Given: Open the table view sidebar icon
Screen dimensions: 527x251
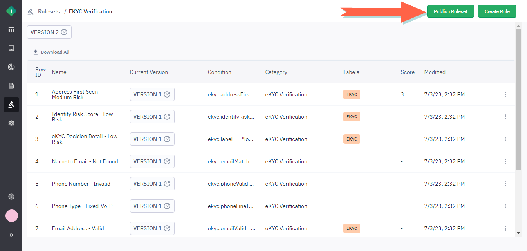Looking at the screenshot, I should (11, 29).
